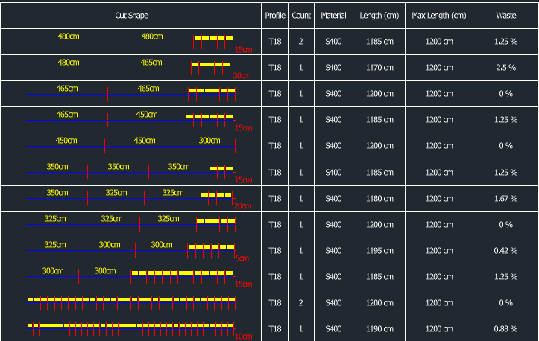Select S400 material in the 480cm 465cm row
Screen dimensions: 539x341
[x=333, y=68]
